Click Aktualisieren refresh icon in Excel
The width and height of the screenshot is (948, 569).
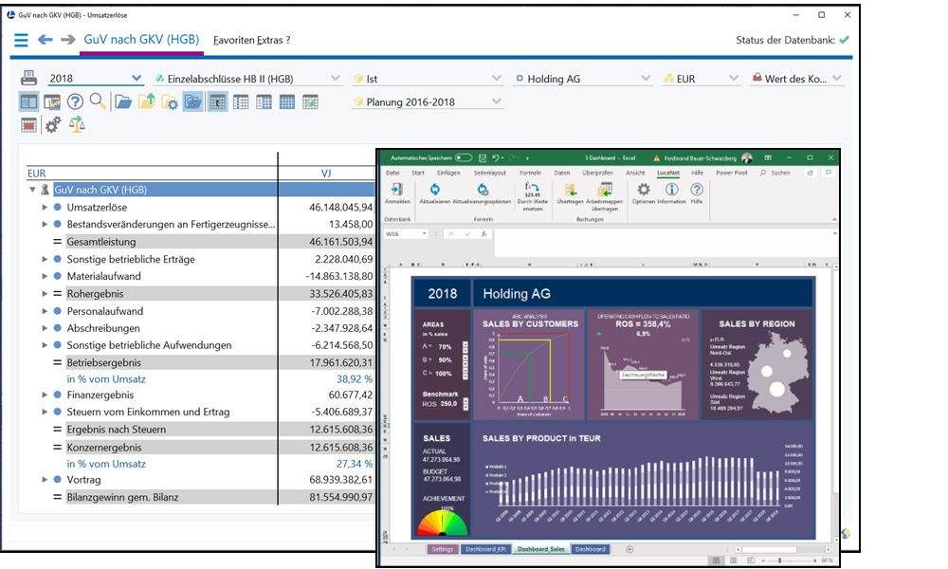click(x=434, y=193)
